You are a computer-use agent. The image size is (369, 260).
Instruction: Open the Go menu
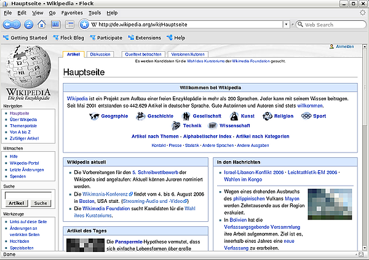click(52, 13)
